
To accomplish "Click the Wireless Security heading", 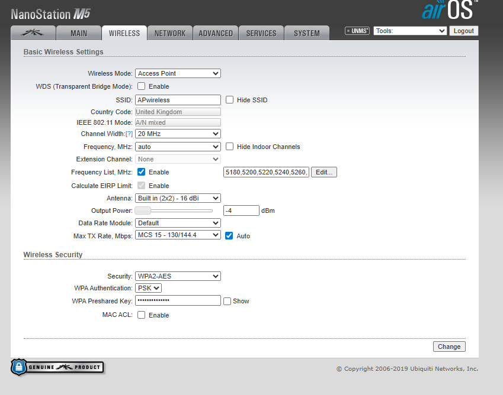I will point(53,254).
